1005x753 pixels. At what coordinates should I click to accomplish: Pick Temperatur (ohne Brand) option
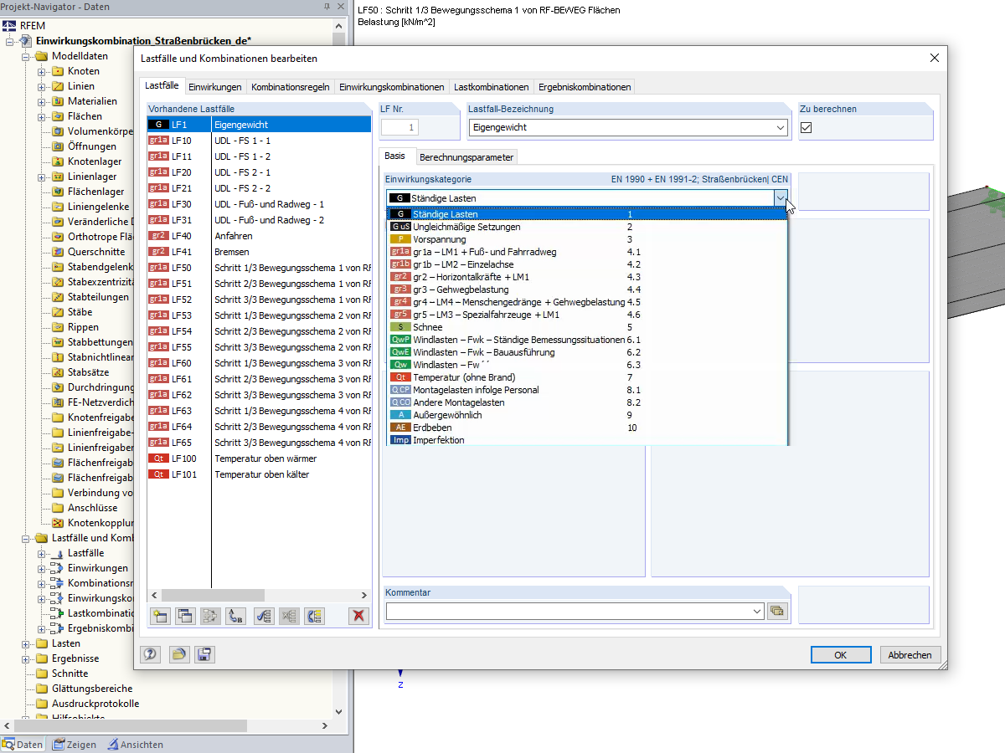coord(586,377)
